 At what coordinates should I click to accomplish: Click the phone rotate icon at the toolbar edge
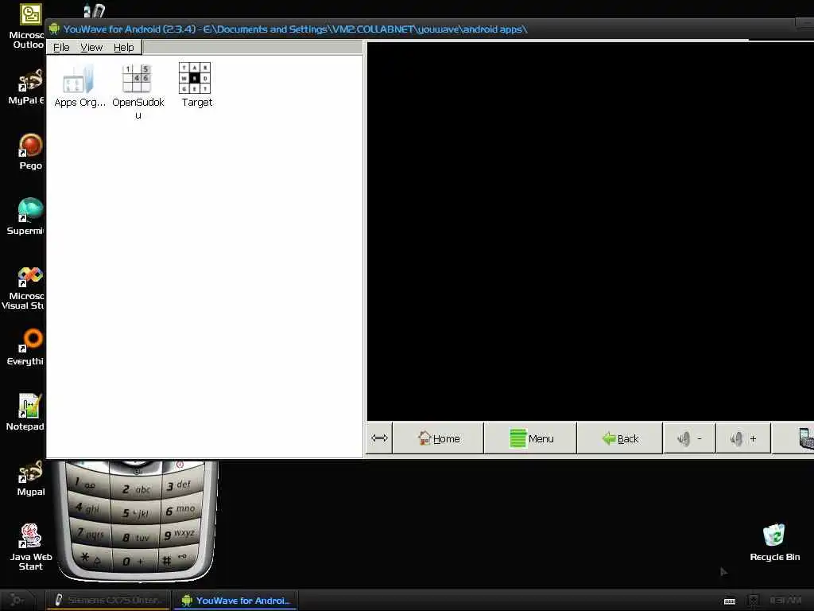[806, 439]
